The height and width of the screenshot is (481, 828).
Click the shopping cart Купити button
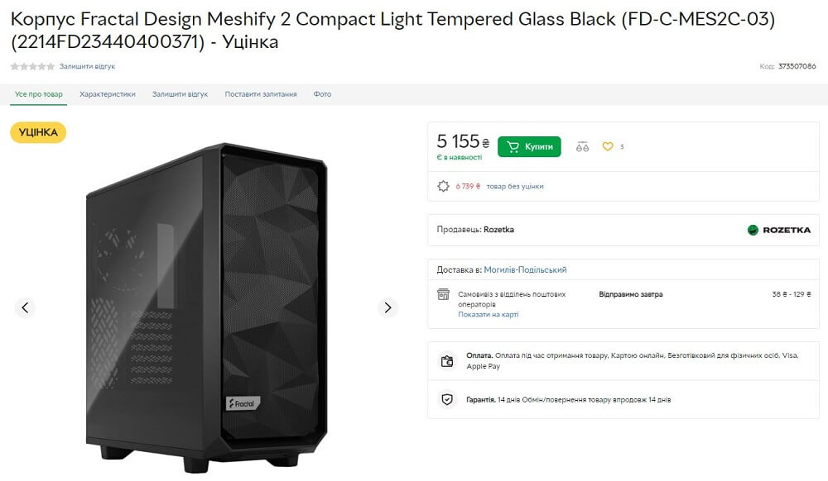[529, 147]
